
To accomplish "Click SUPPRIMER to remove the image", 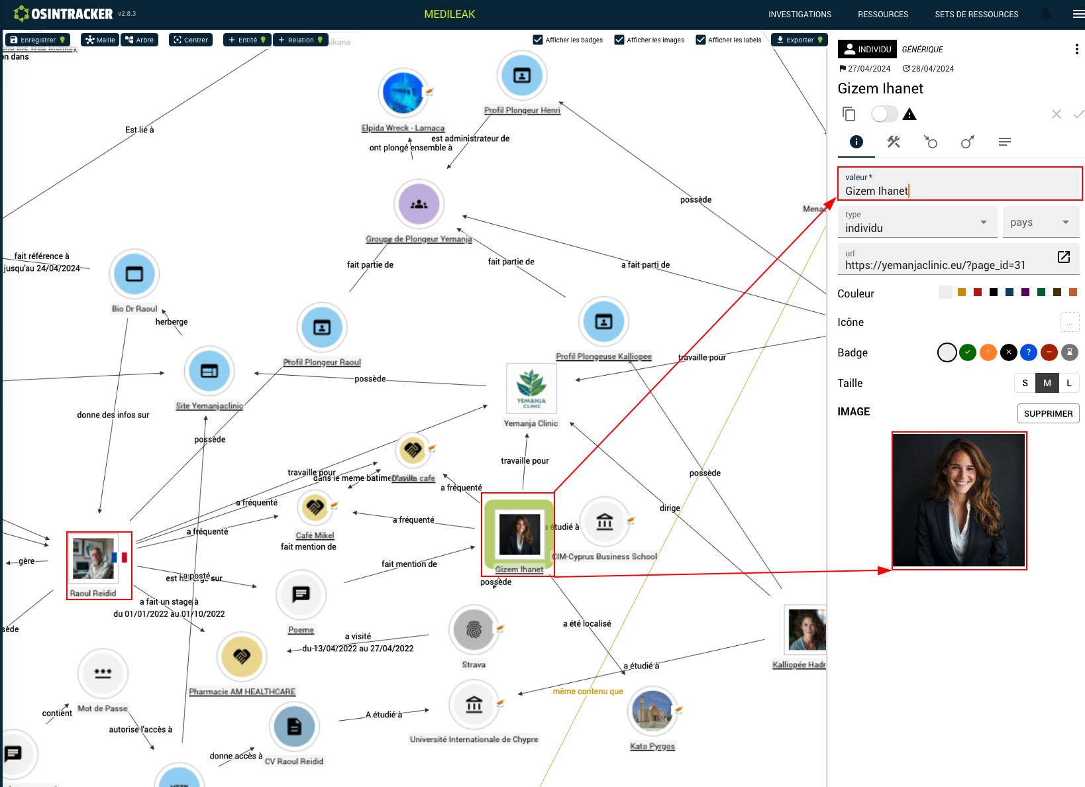I will pyautogui.click(x=1049, y=413).
